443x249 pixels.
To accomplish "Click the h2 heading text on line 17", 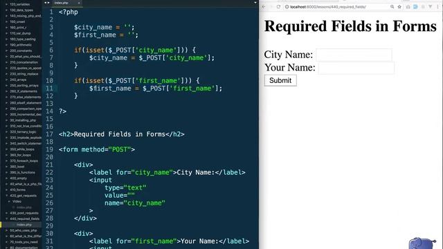I will (x=120, y=134).
